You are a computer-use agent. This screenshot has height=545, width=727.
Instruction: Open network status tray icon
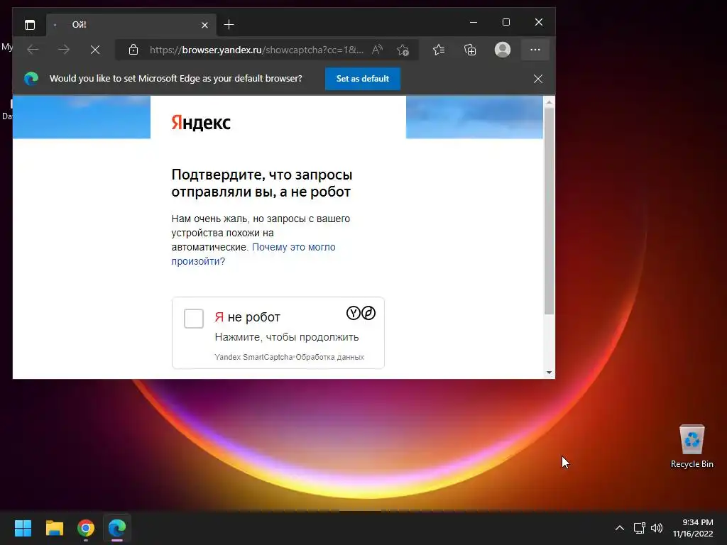pos(640,528)
